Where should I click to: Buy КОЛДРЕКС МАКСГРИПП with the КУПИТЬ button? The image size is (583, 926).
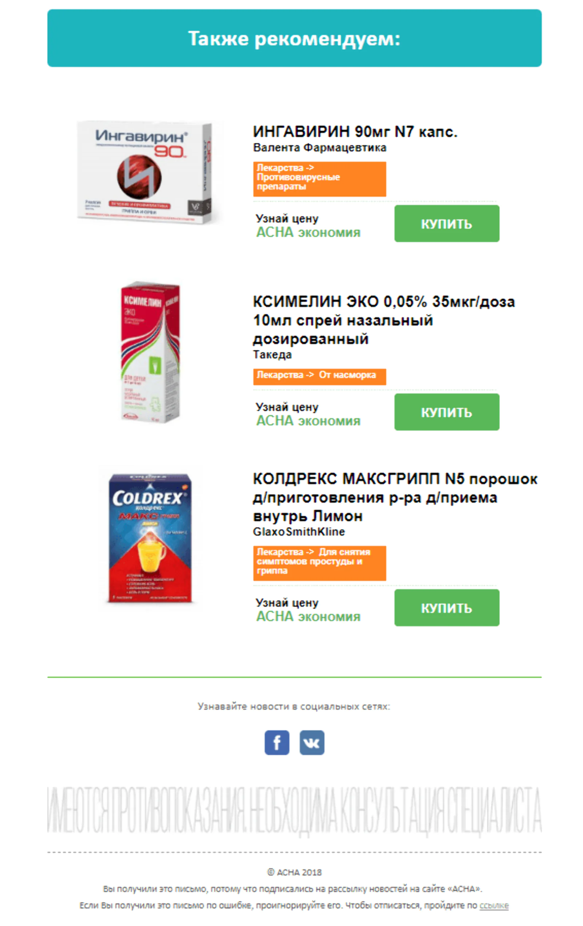[446, 607]
